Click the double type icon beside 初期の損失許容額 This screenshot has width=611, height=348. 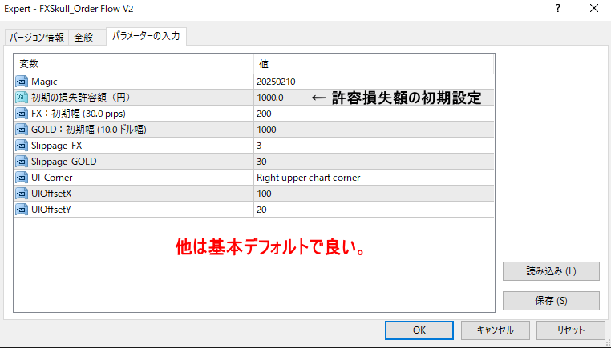(22, 97)
